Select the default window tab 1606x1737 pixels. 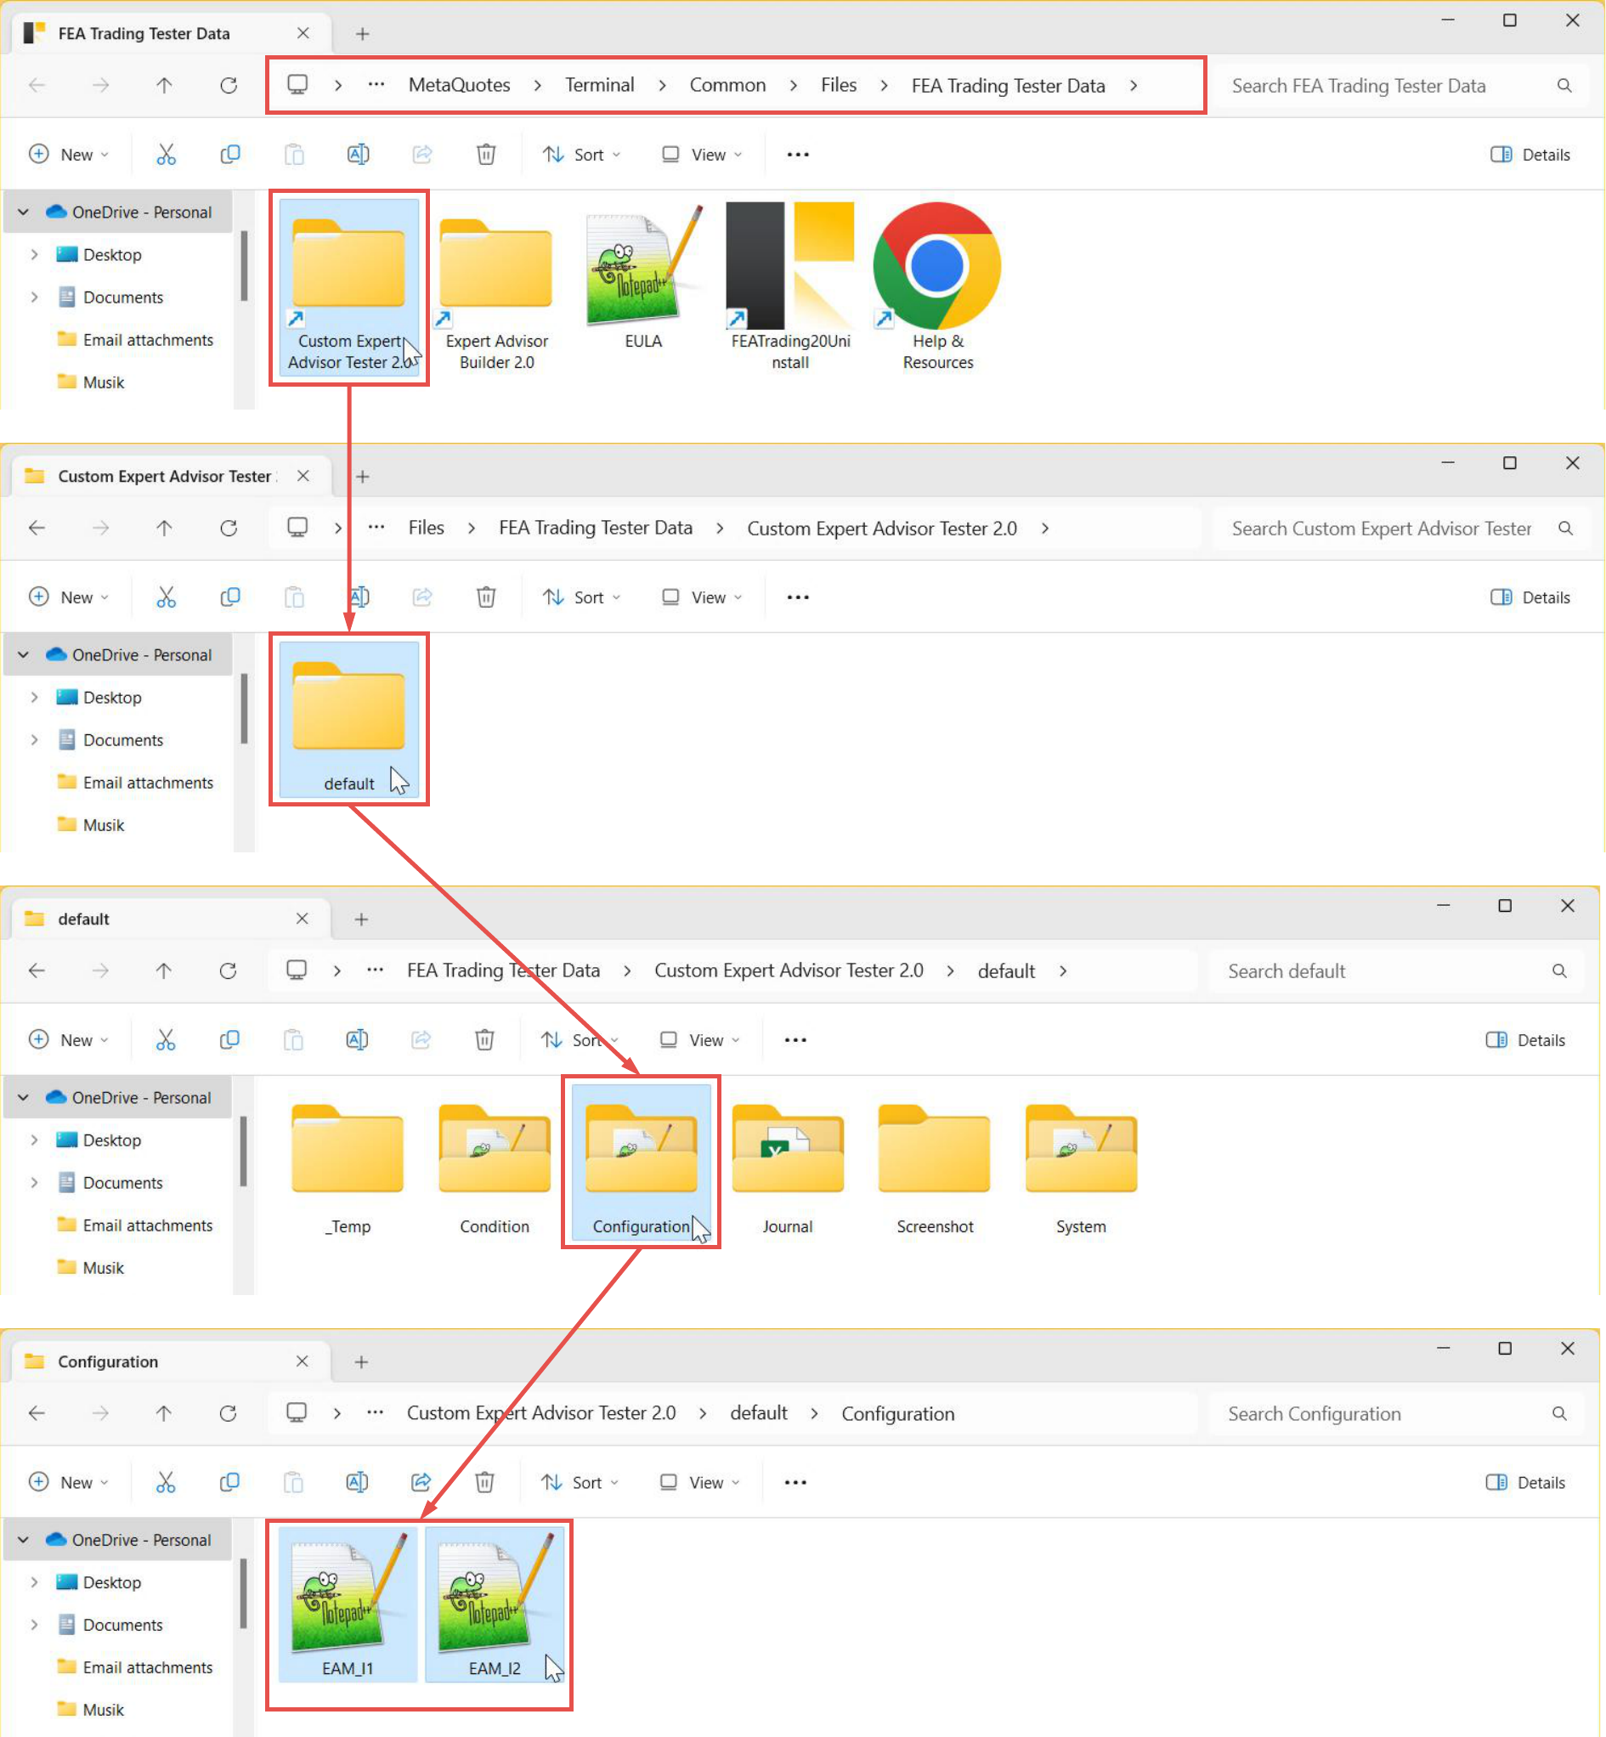(x=169, y=919)
